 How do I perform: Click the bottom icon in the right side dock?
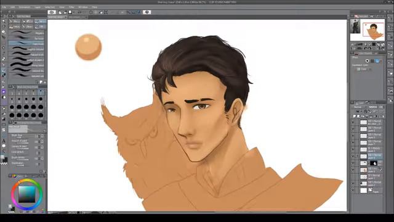[x=390, y=100]
